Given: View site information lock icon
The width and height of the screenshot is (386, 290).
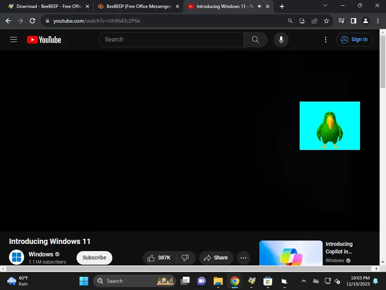Looking at the screenshot, I should [47, 21].
